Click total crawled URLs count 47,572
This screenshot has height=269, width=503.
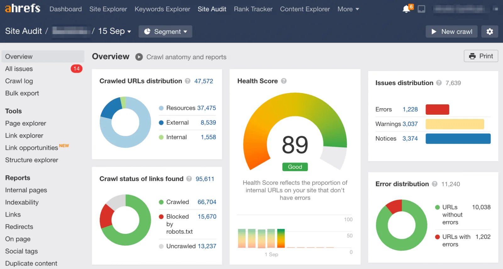[x=204, y=81]
